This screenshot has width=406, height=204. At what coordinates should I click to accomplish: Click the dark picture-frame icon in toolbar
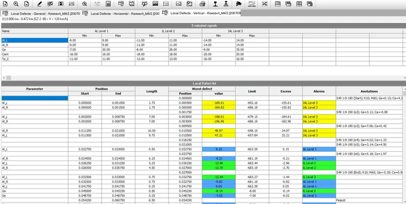[61, 4]
